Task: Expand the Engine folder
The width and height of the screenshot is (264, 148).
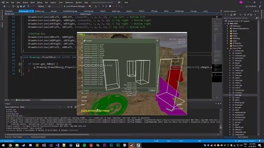Action: point(228,34)
